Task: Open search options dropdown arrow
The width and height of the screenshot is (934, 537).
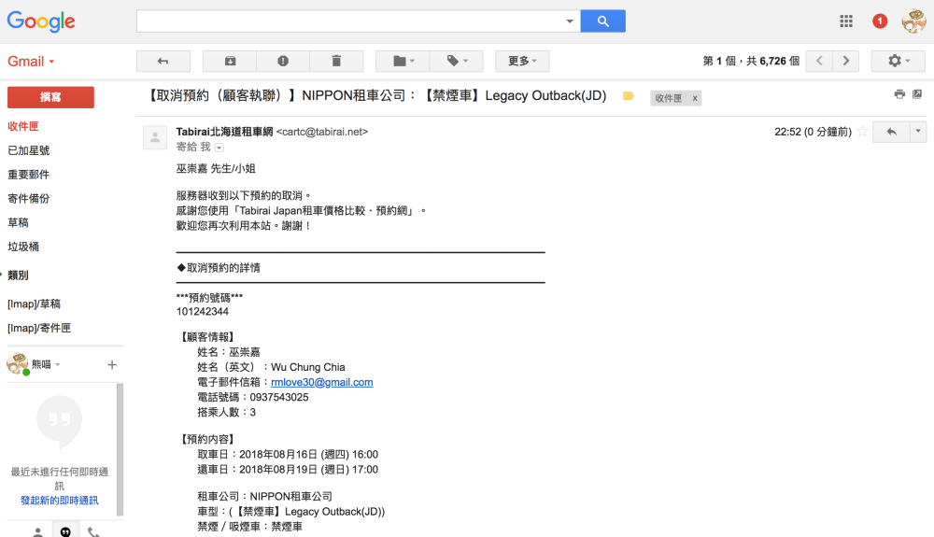Action: tap(570, 21)
